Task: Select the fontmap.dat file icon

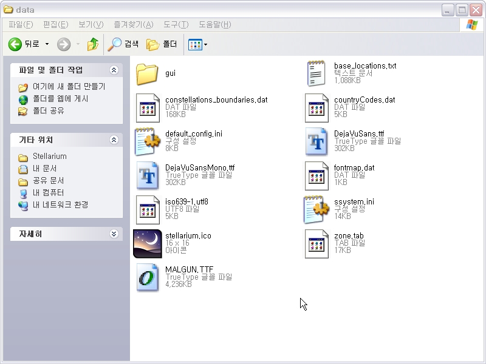Action: point(317,176)
